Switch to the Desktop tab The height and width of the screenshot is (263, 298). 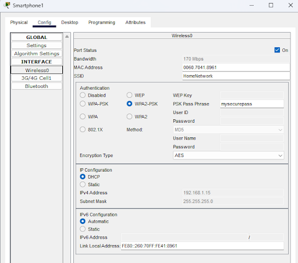[x=70, y=22]
